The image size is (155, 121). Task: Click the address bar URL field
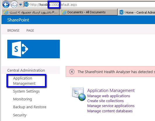click(x=89, y=5)
